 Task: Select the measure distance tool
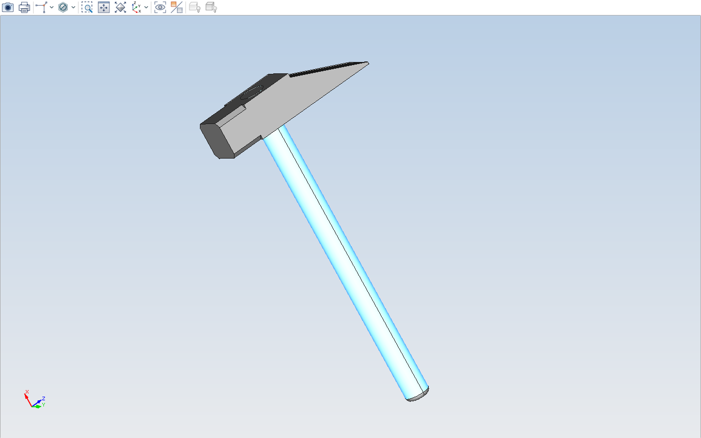point(42,7)
